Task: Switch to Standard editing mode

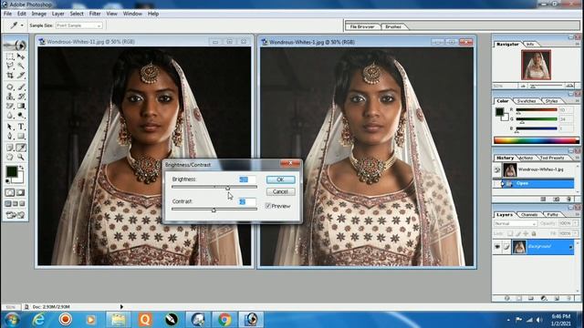Action: coord(10,192)
